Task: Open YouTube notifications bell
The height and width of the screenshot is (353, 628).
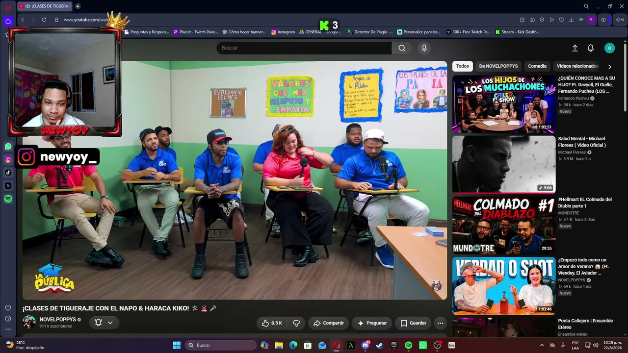Action: (591, 48)
